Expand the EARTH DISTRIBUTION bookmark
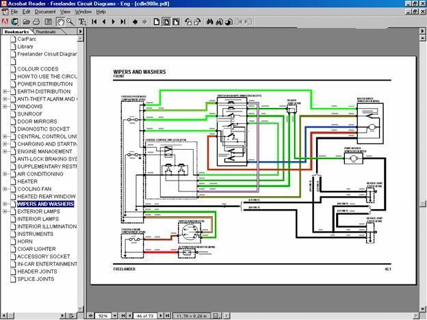Screen dimensions: 427x320 5,92
